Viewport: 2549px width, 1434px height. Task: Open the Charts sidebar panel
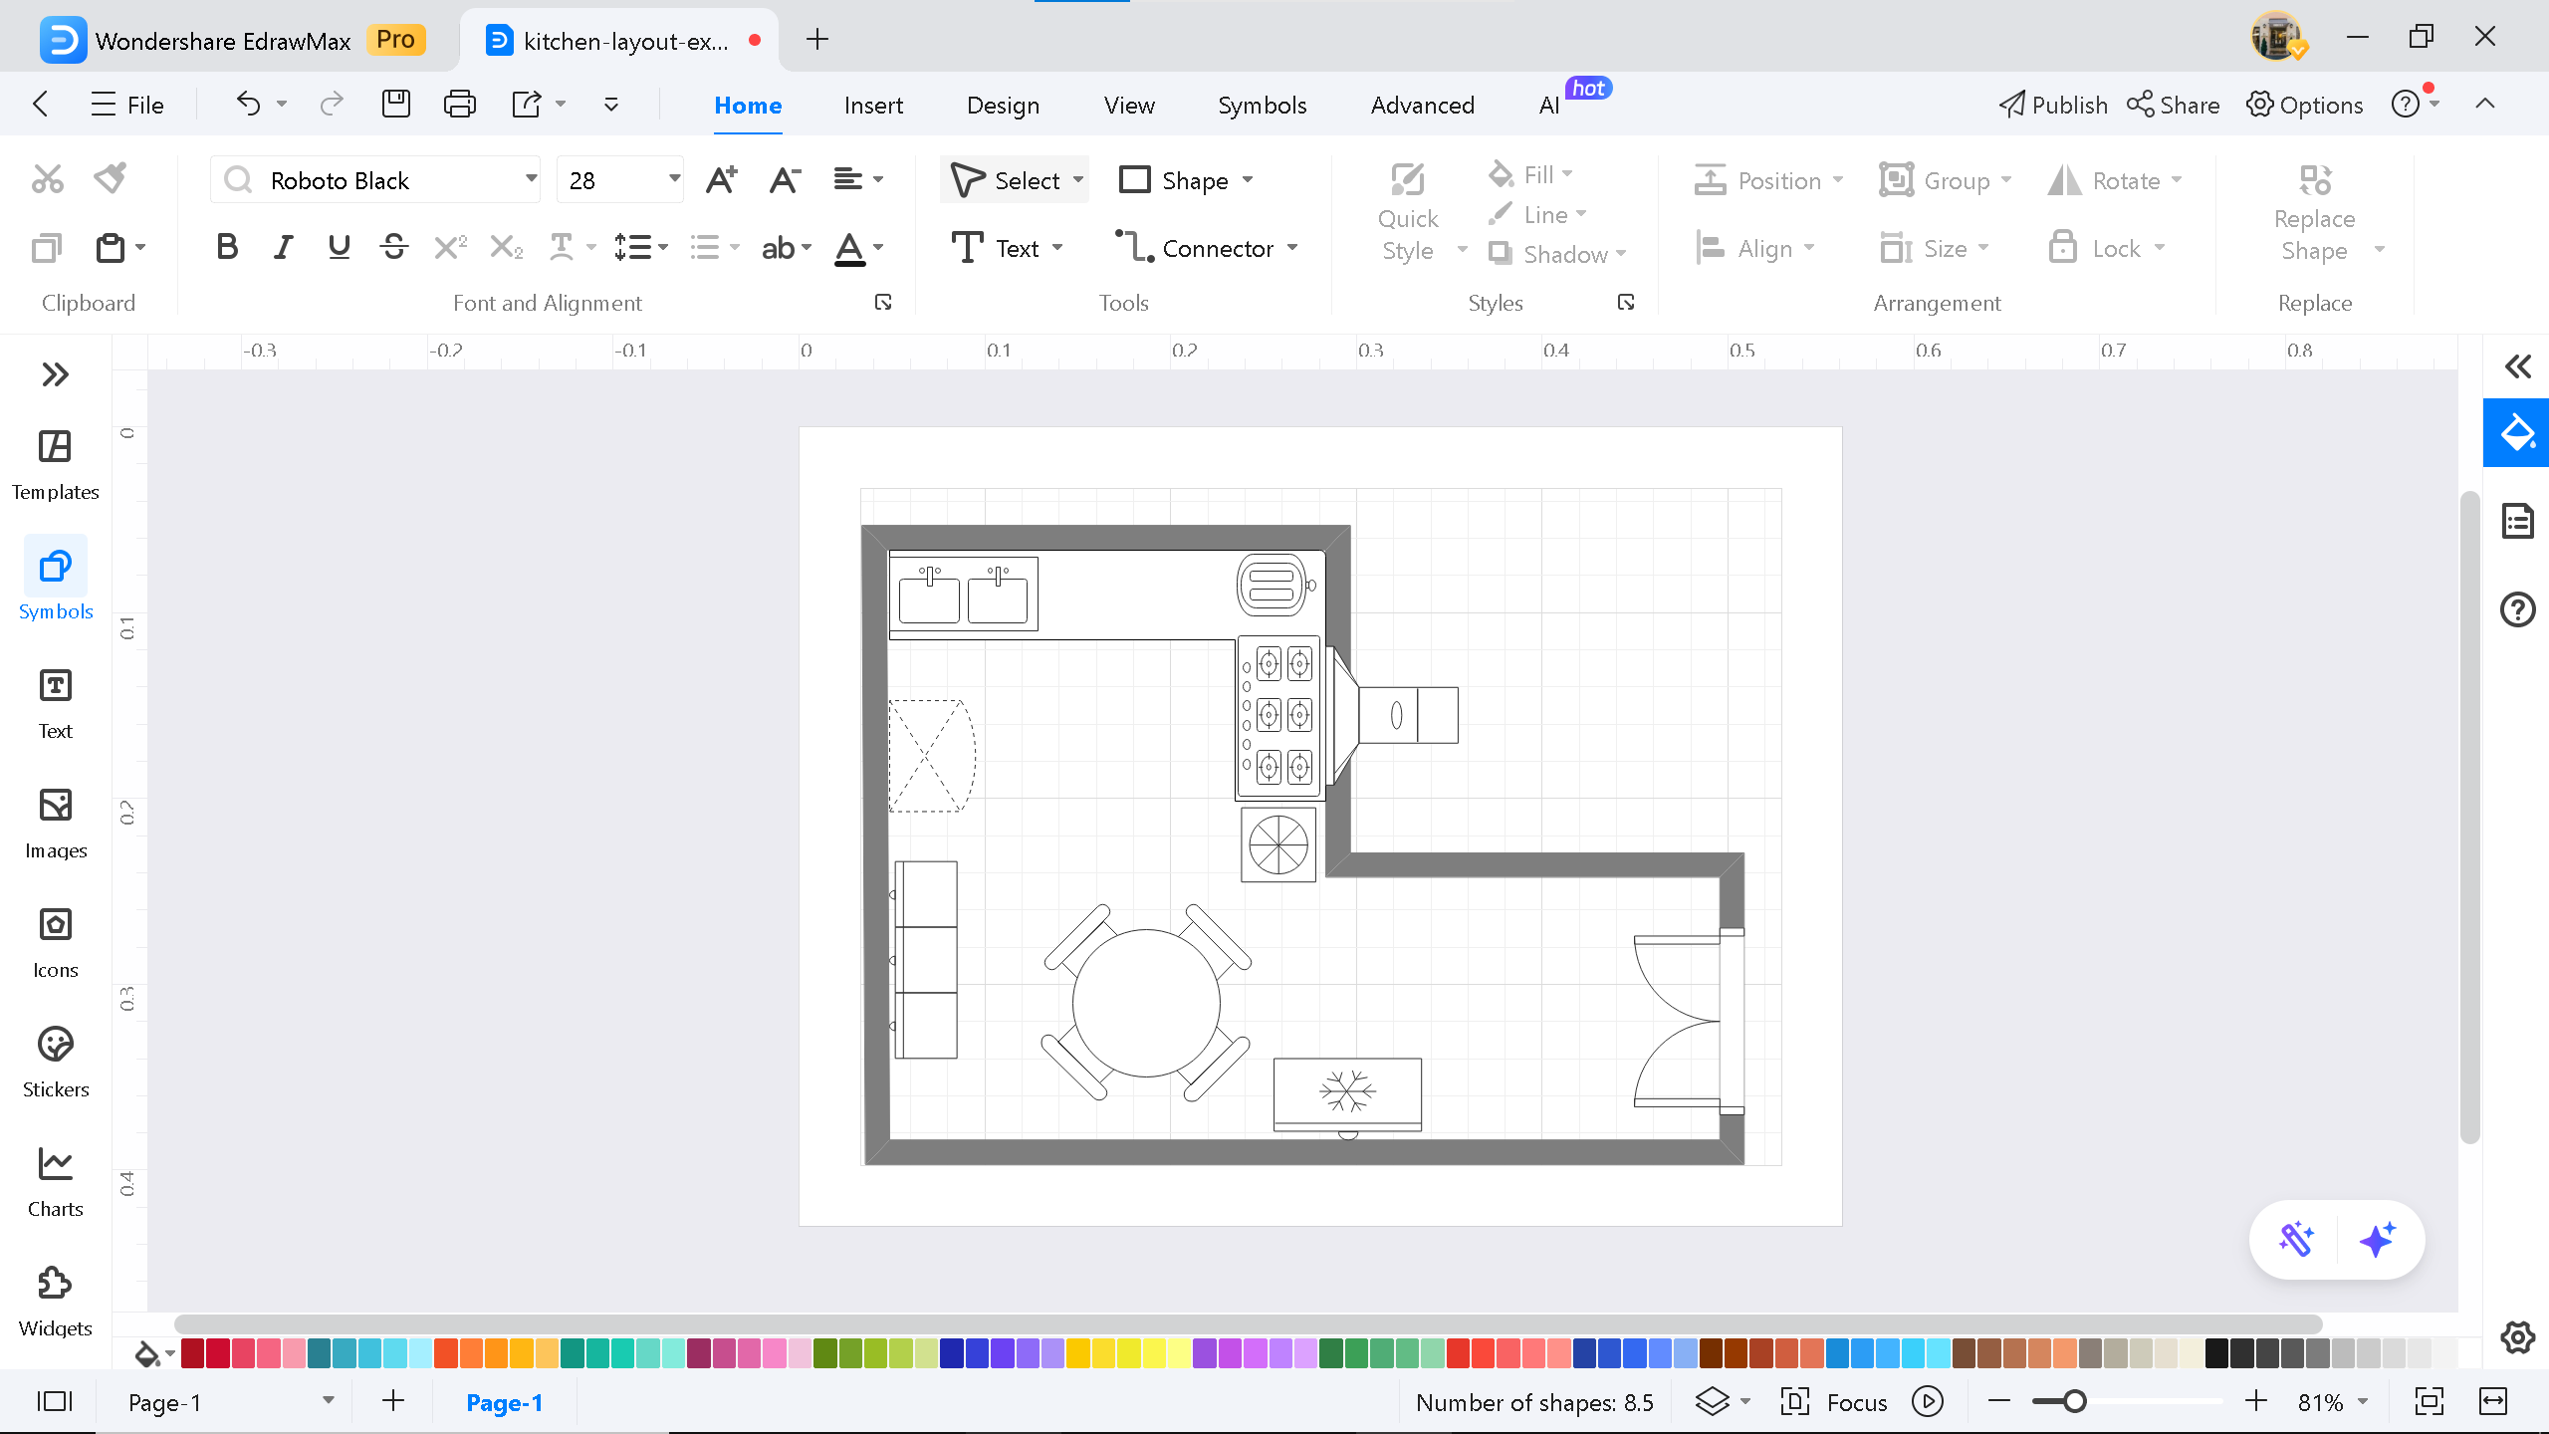coord(55,1181)
